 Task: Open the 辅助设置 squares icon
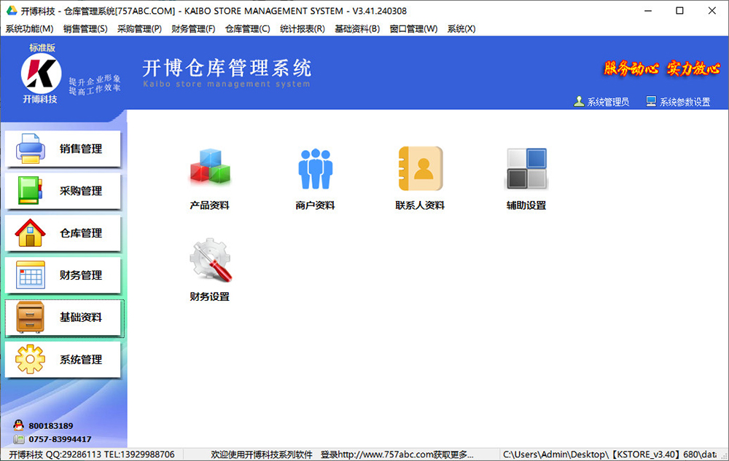pos(526,168)
